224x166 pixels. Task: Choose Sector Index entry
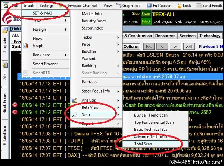point(92,28)
